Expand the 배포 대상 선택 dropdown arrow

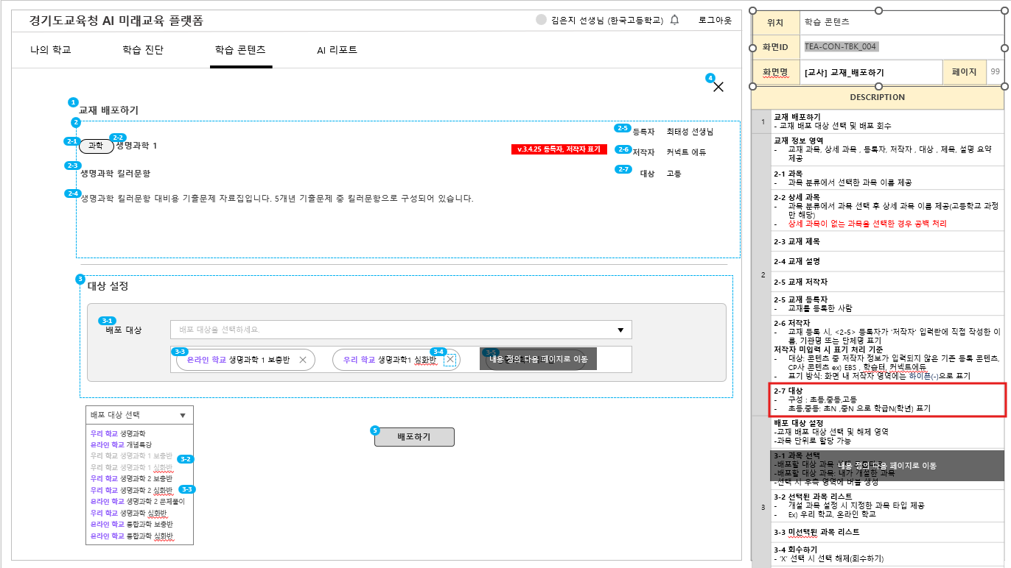(183, 416)
